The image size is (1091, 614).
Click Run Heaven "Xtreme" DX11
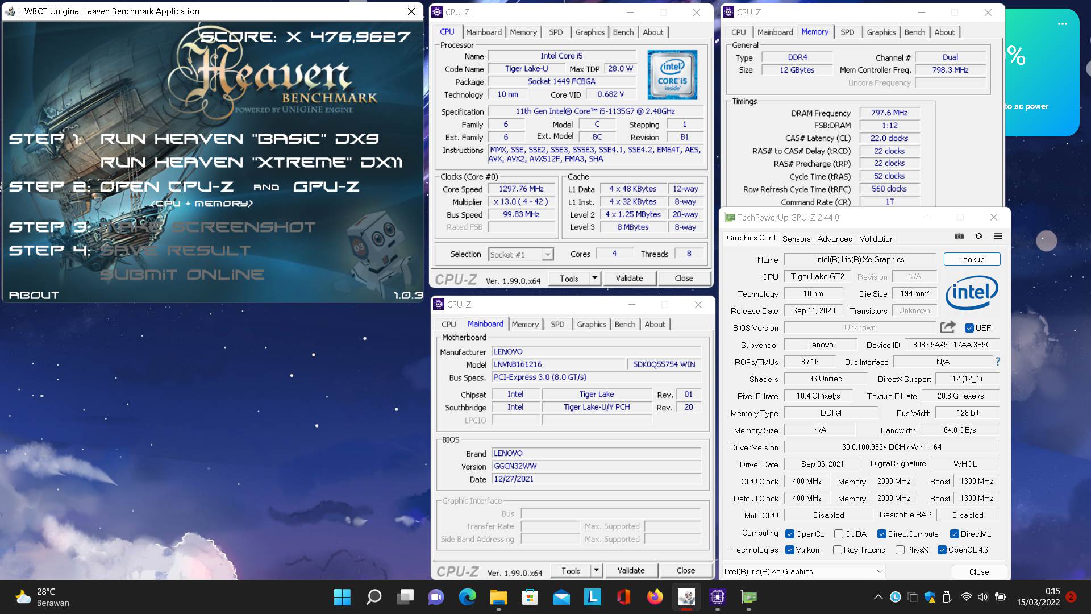click(251, 163)
